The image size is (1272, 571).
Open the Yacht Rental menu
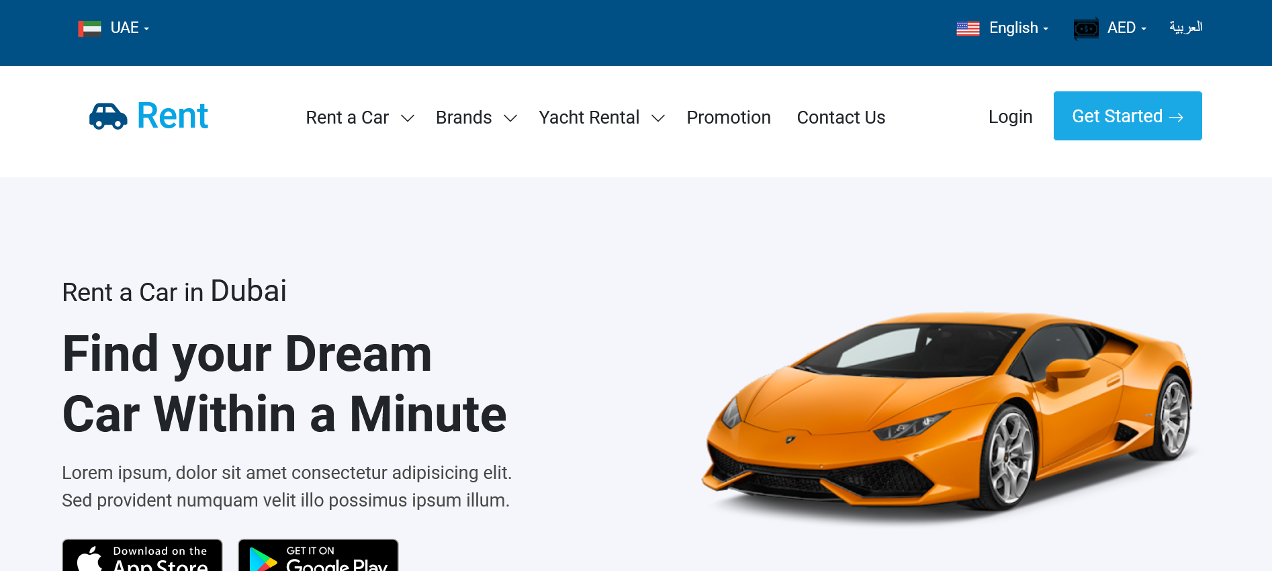pos(589,118)
